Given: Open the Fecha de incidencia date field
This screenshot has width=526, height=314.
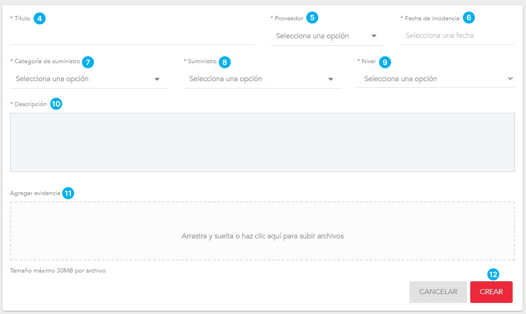Looking at the screenshot, I should coord(457,36).
